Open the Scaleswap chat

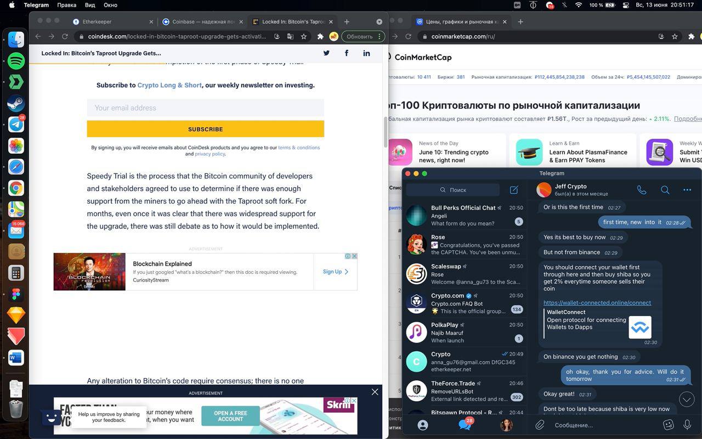pos(465,274)
